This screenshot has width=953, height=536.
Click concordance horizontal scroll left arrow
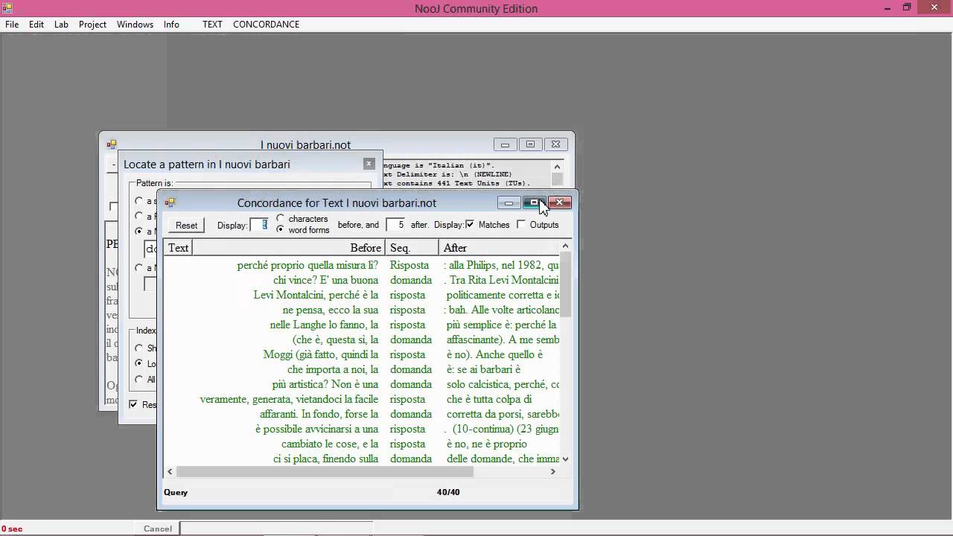tap(170, 471)
